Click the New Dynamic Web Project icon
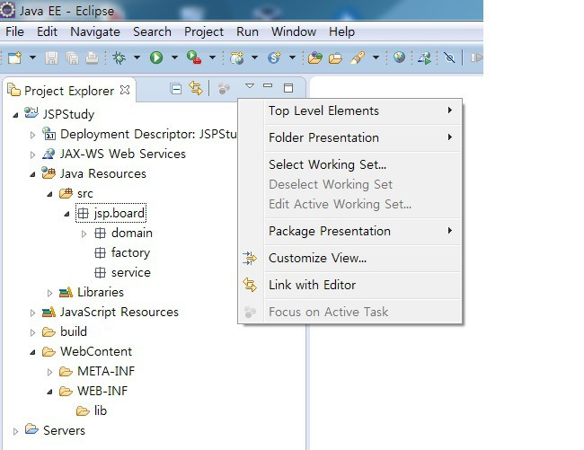Viewport: 584px width, 450px height. pos(237,57)
